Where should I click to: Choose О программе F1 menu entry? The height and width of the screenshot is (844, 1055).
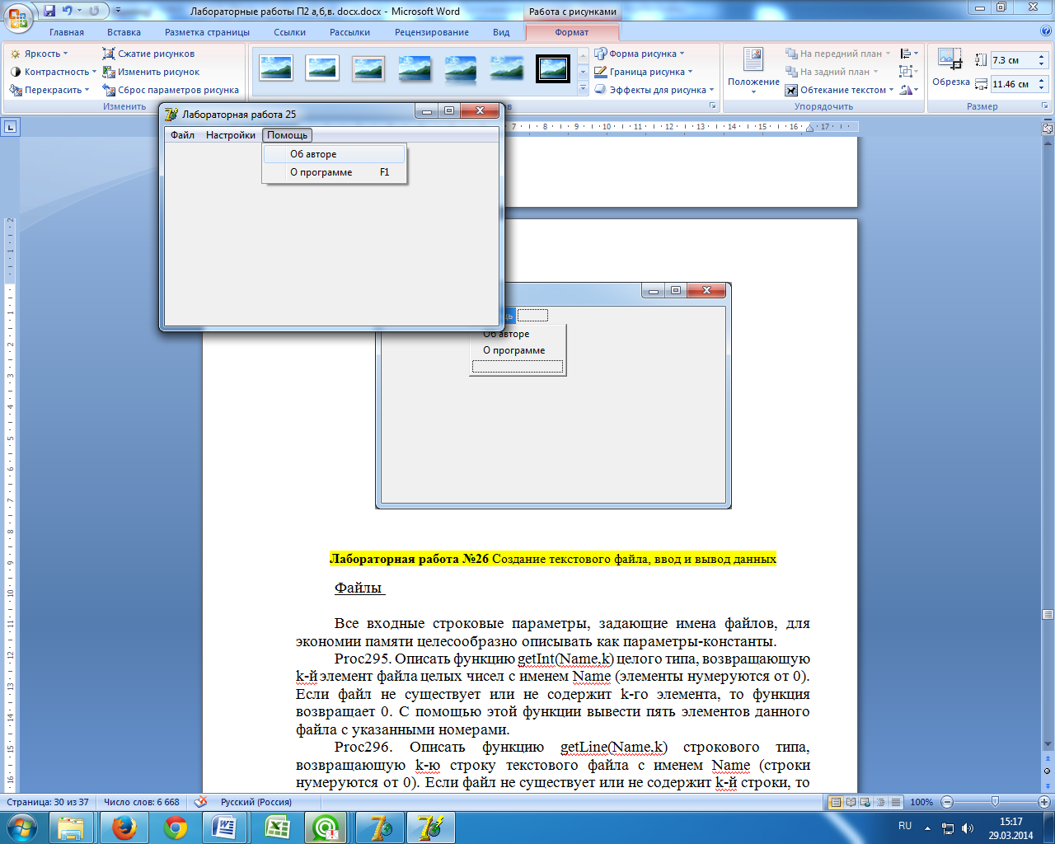[334, 172]
